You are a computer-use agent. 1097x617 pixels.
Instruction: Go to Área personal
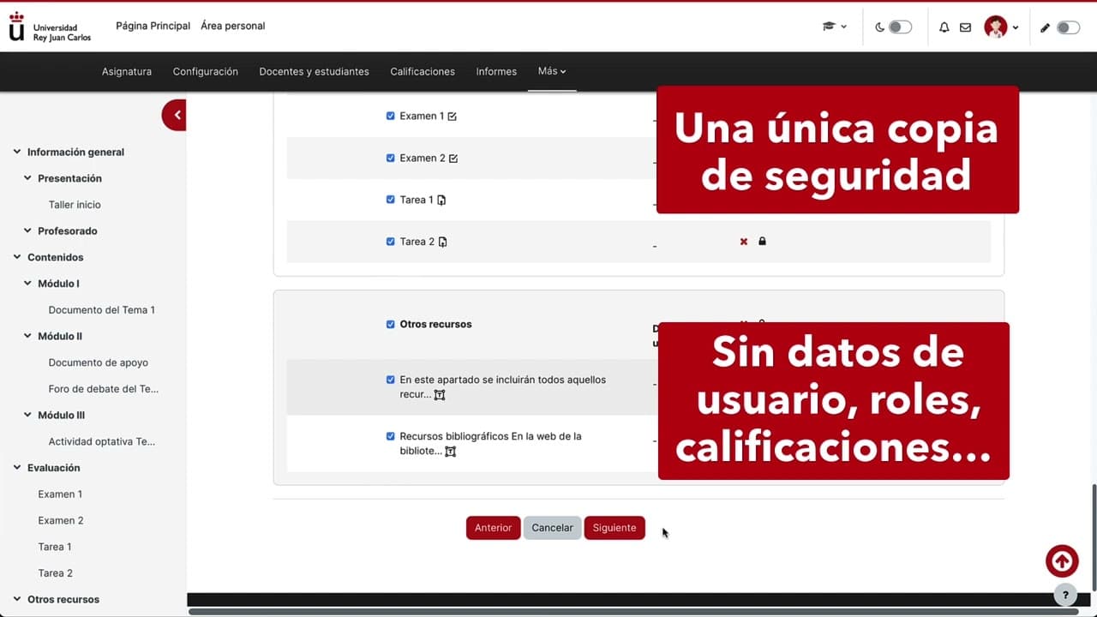(x=233, y=26)
